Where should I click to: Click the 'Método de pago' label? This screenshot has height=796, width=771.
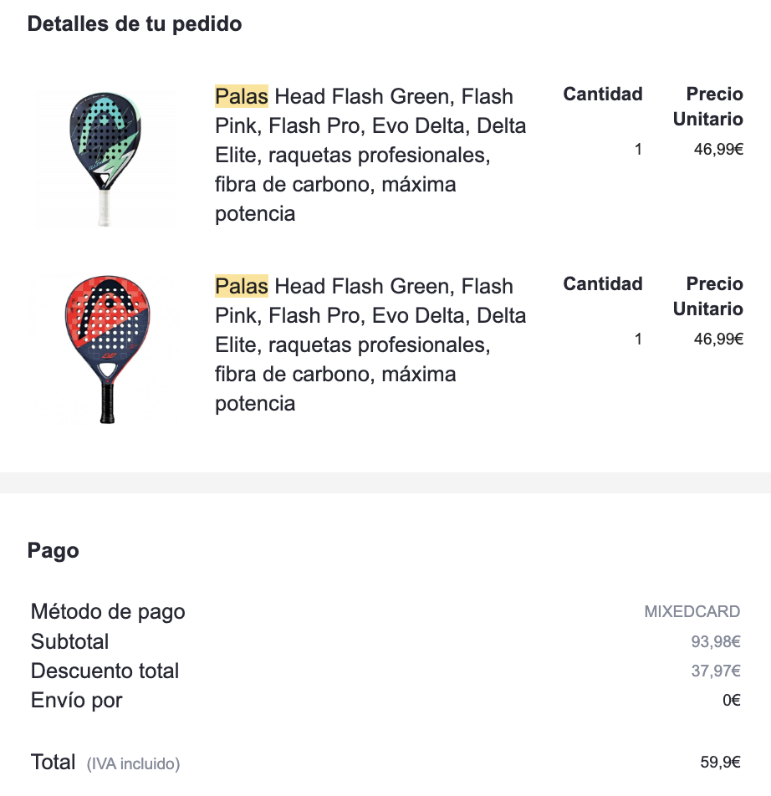[x=108, y=612]
